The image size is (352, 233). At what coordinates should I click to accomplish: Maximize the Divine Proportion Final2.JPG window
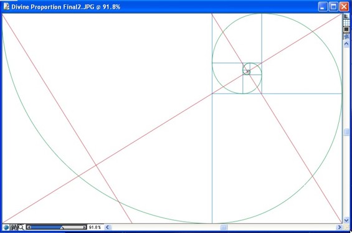point(333,6)
